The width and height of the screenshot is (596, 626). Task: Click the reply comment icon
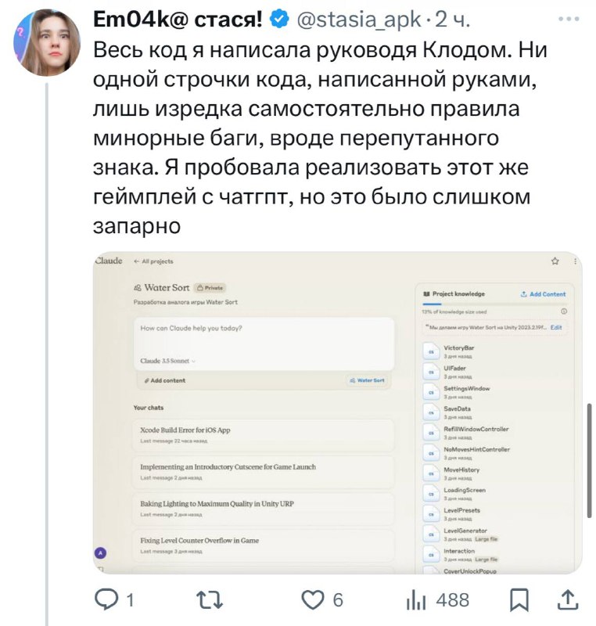tap(104, 601)
